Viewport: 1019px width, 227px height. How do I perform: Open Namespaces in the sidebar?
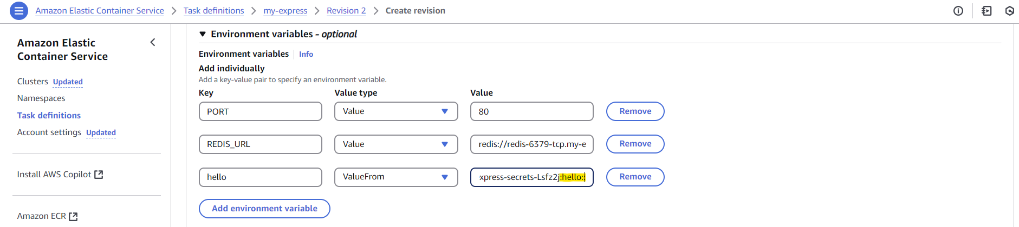pos(41,98)
